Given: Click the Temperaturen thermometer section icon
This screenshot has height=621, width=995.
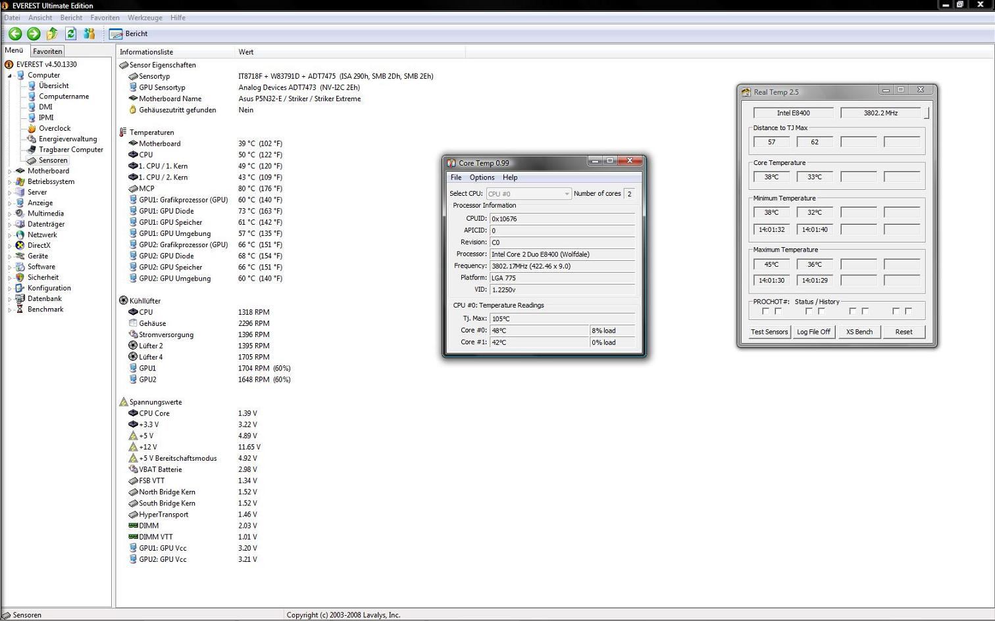Looking at the screenshot, I should pyautogui.click(x=123, y=132).
